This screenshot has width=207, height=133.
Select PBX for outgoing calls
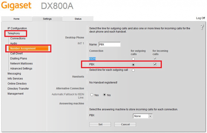coord(133,65)
